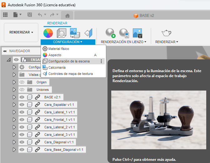Click the assembly icon of the root ENSA... node
The width and height of the screenshot is (210, 163).
(x=24, y=60)
